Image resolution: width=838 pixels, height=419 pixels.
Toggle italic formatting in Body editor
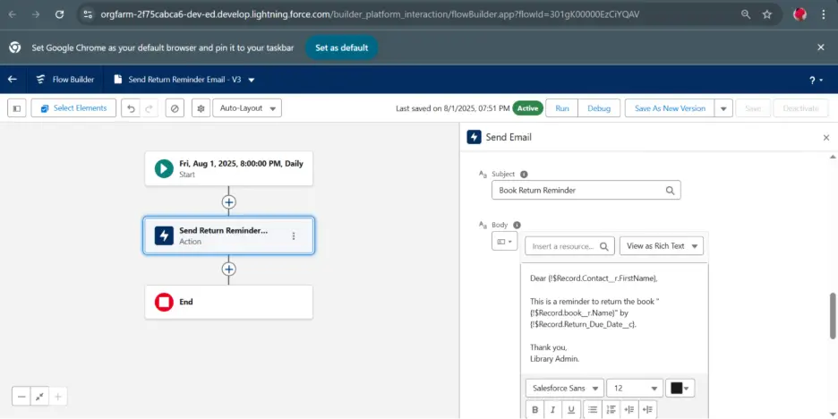point(553,410)
